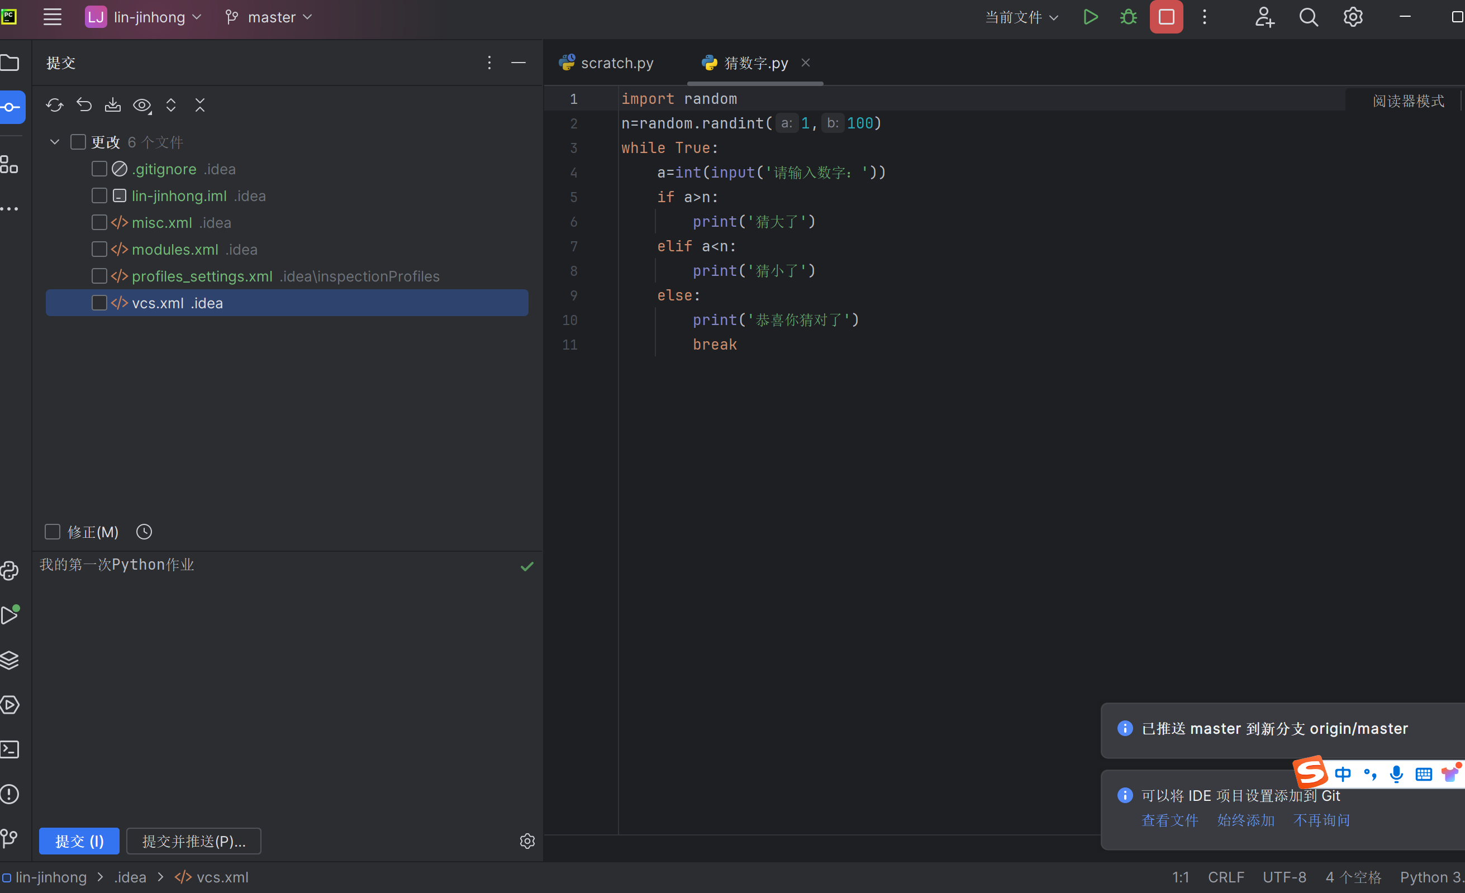
Task: Click the 始终添加 link in notification
Action: coord(1245,820)
